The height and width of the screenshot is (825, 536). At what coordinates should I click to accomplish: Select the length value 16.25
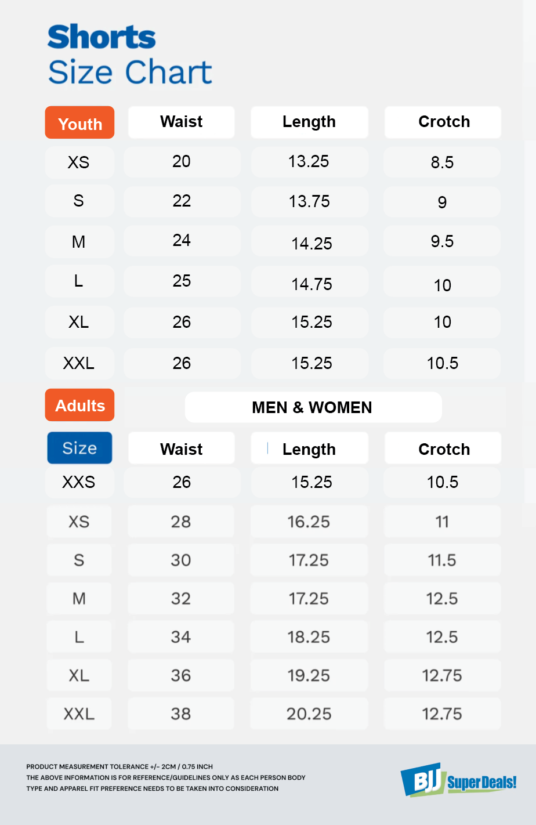(309, 522)
